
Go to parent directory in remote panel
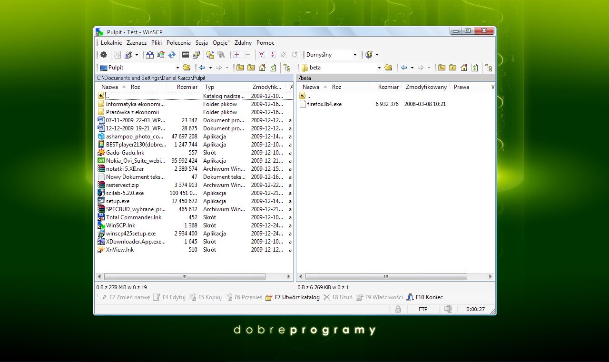(x=442, y=68)
